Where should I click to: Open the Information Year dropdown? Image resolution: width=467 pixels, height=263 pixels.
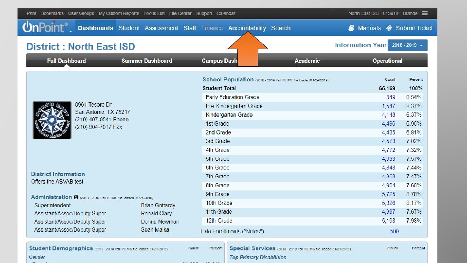(408, 45)
